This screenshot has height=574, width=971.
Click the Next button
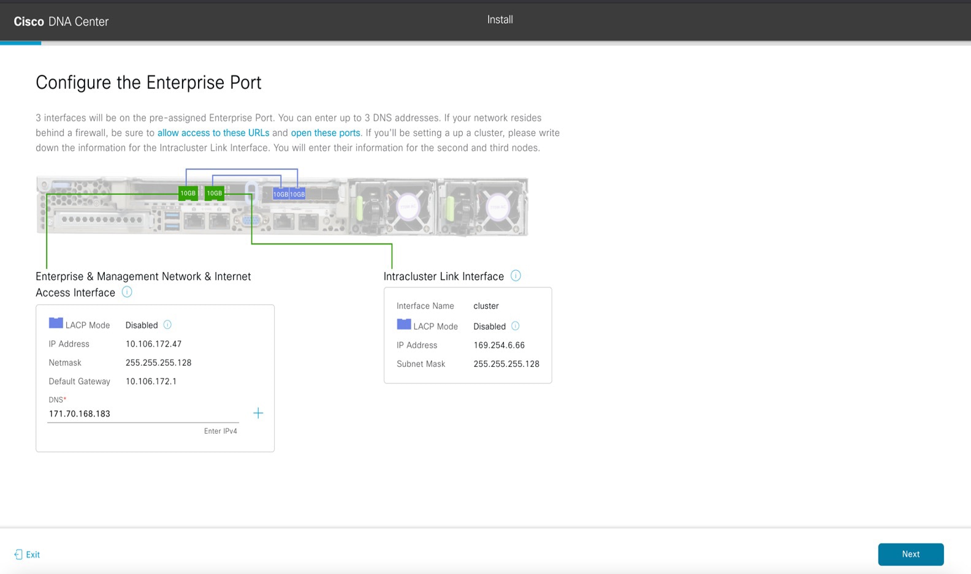tap(911, 554)
